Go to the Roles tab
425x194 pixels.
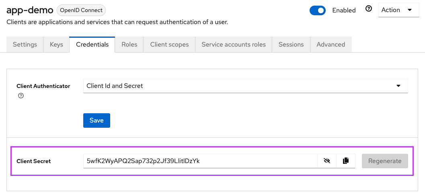(129, 45)
